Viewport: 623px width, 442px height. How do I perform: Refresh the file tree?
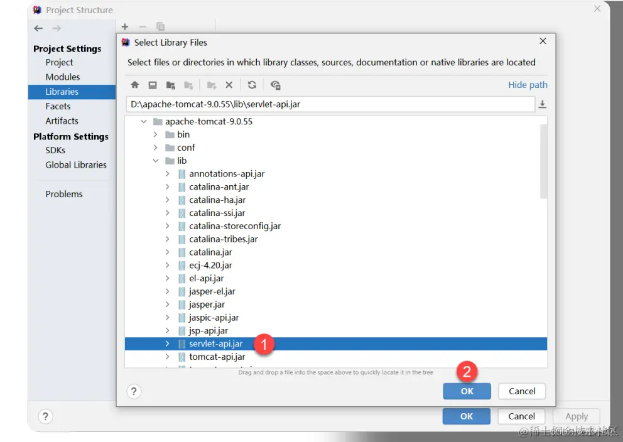(x=252, y=85)
